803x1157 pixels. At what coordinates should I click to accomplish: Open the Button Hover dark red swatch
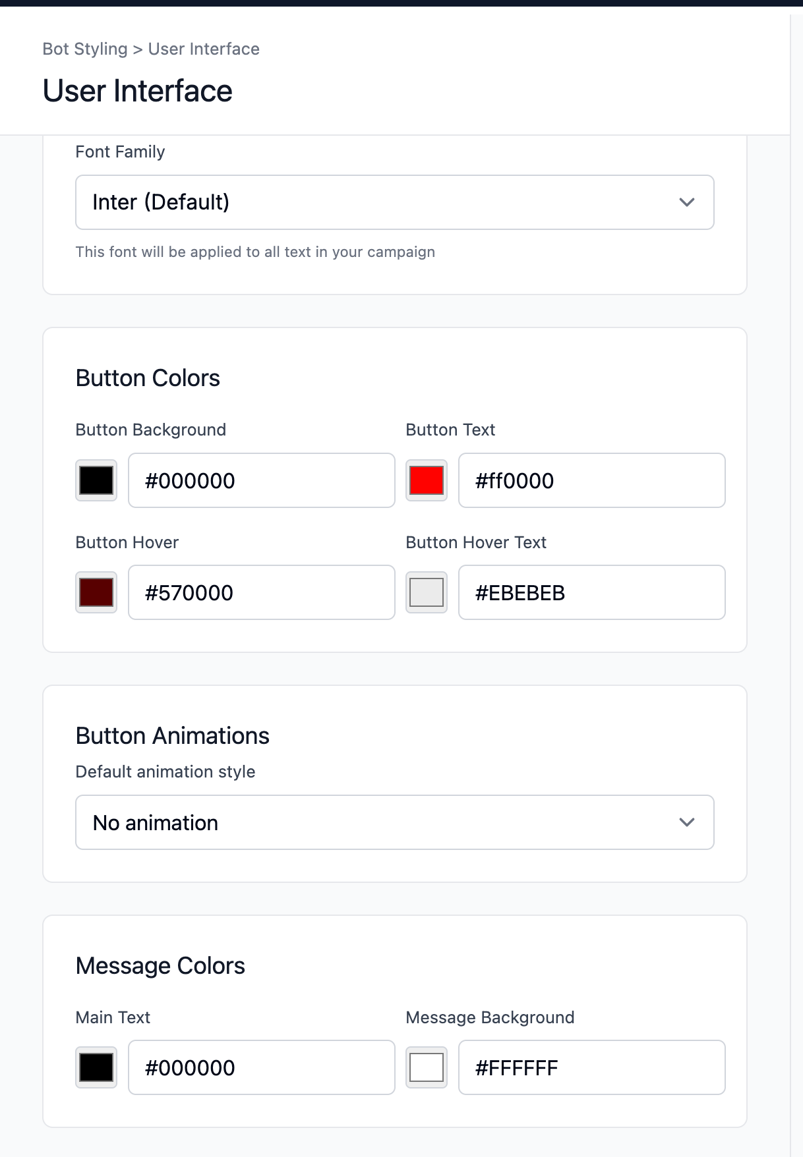pyautogui.click(x=96, y=592)
